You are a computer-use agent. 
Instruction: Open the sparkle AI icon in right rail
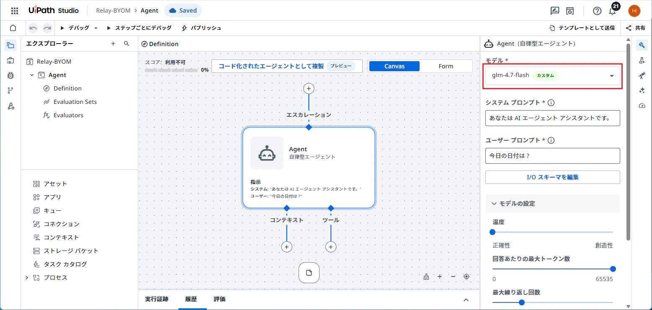tap(642, 90)
